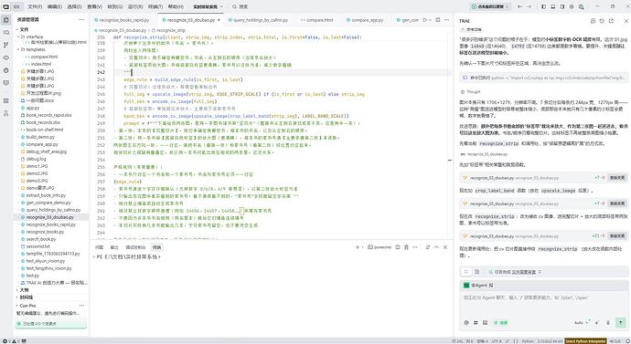Image resolution: width=631 pixels, height=344 pixels.
Task: Click the more actions dots in resource manager header
Action: coord(81,20)
